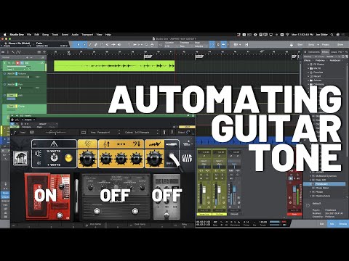Click the amp logo thumbnail in Ampire
The image size is (349, 261).
[x=20, y=158]
